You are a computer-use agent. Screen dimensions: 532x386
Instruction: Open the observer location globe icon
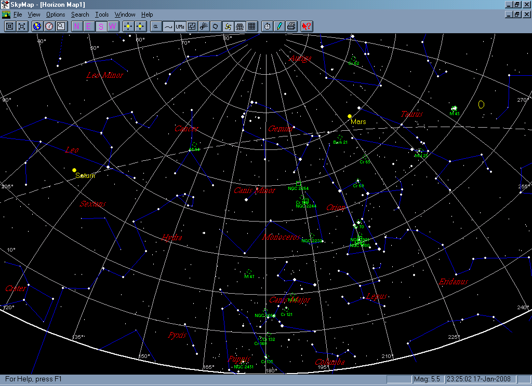pos(37,26)
